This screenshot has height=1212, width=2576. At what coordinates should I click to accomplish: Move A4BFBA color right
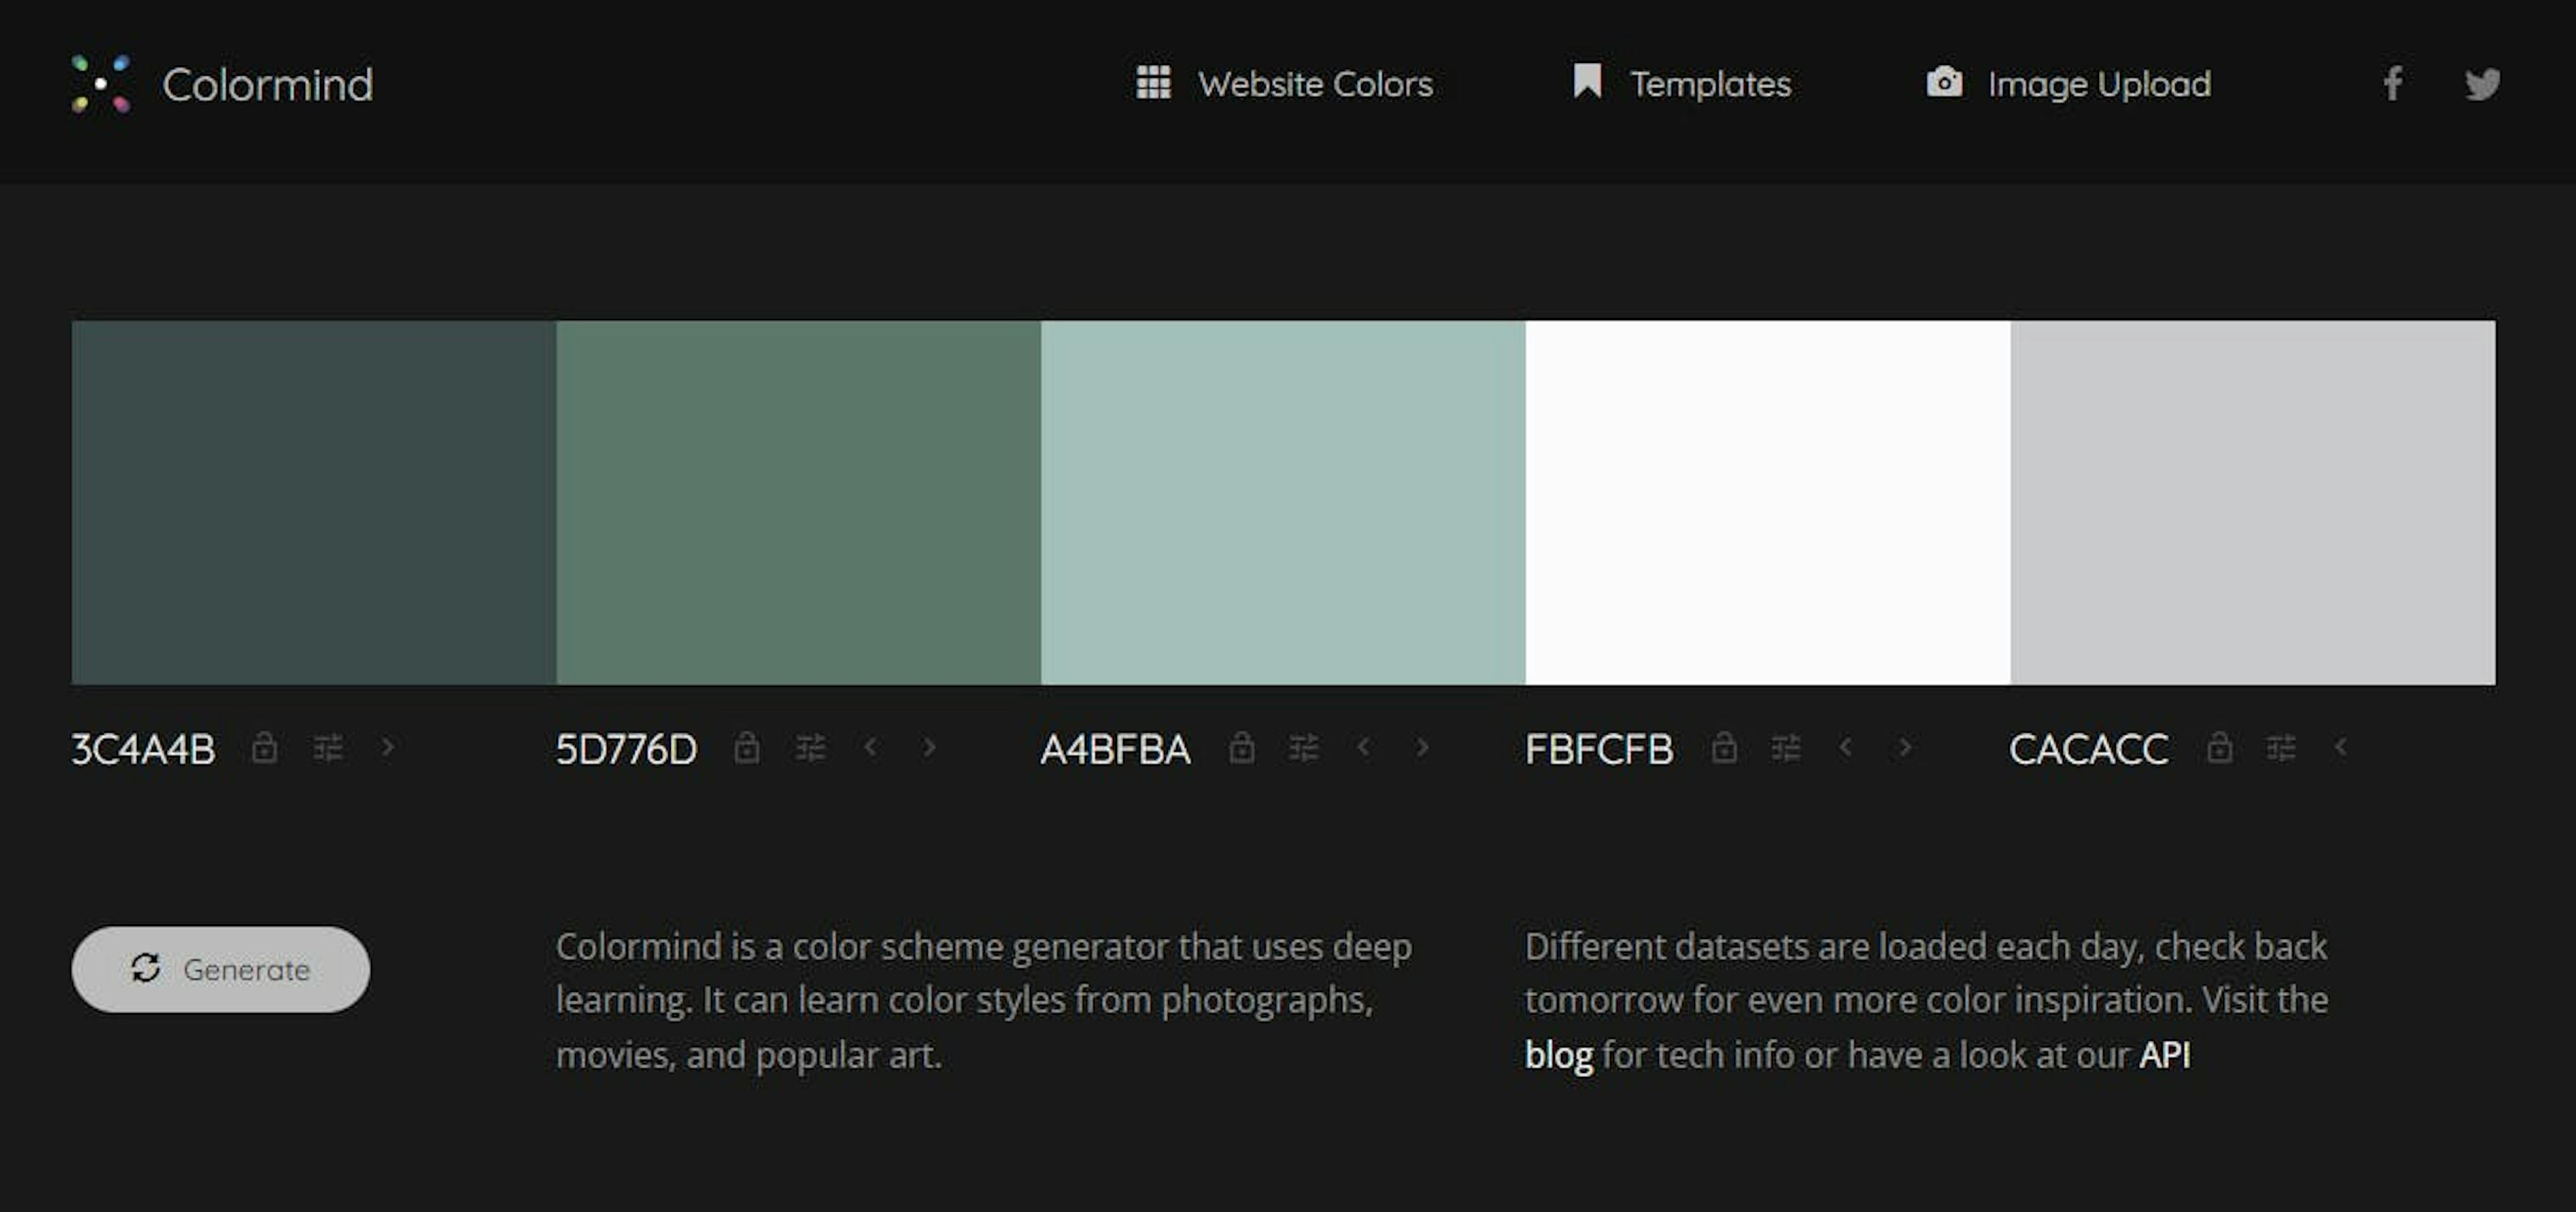coord(1423,747)
